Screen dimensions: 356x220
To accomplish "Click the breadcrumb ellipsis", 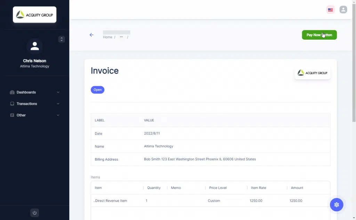I will tap(121, 37).
